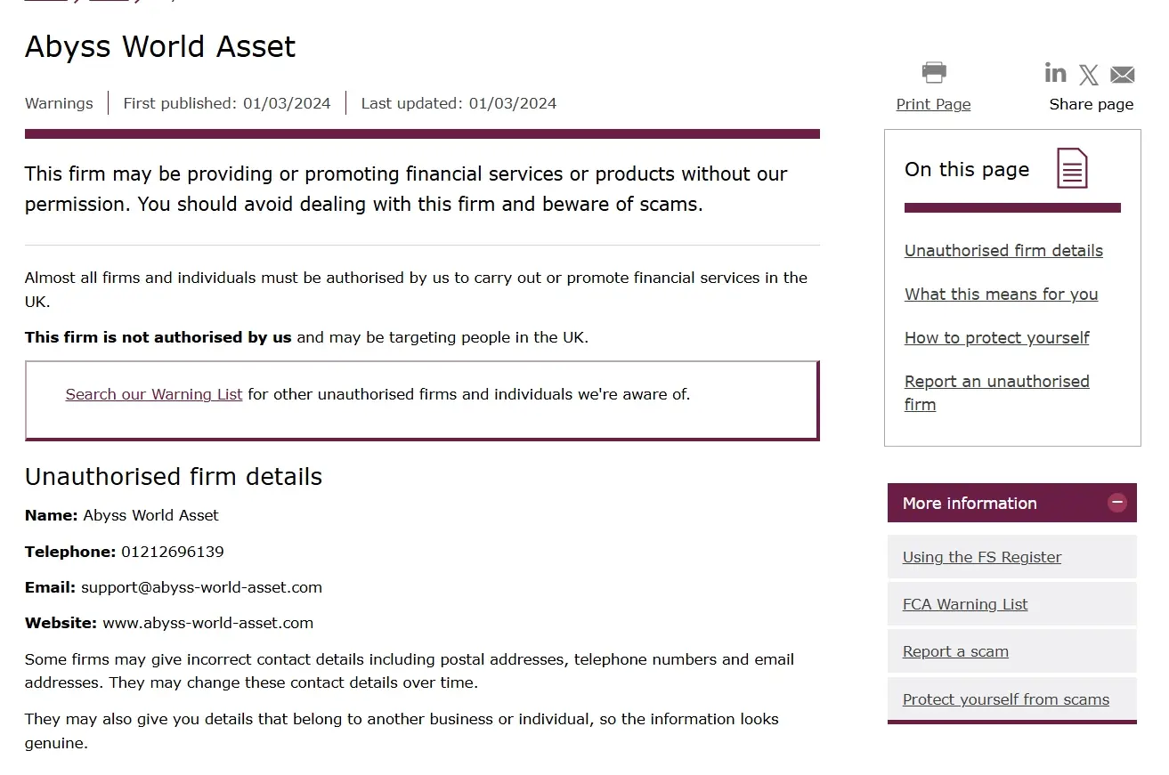Open FCA Warning List sidebar item
Screen dimensions: 1169x775
click(x=964, y=604)
